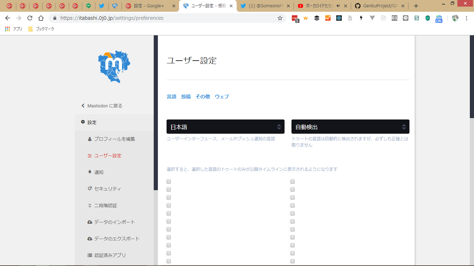Viewport: 474px width, 266px height.
Task: Open the アプリ apps grid shortcut
Action: tap(14, 29)
